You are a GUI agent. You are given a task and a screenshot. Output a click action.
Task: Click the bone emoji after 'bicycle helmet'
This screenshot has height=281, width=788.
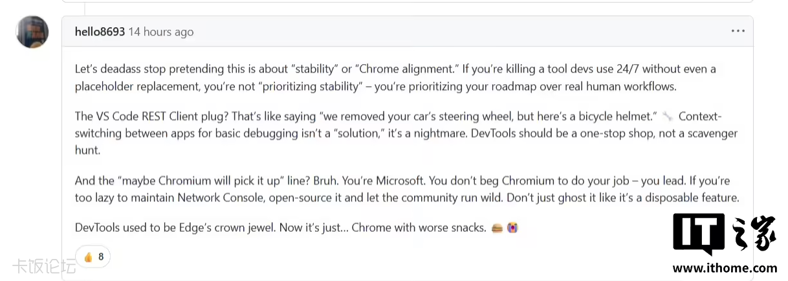668,117
